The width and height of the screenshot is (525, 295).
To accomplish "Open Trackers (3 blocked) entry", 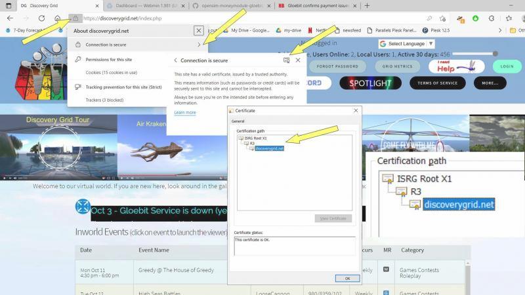I will click(x=104, y=100).
